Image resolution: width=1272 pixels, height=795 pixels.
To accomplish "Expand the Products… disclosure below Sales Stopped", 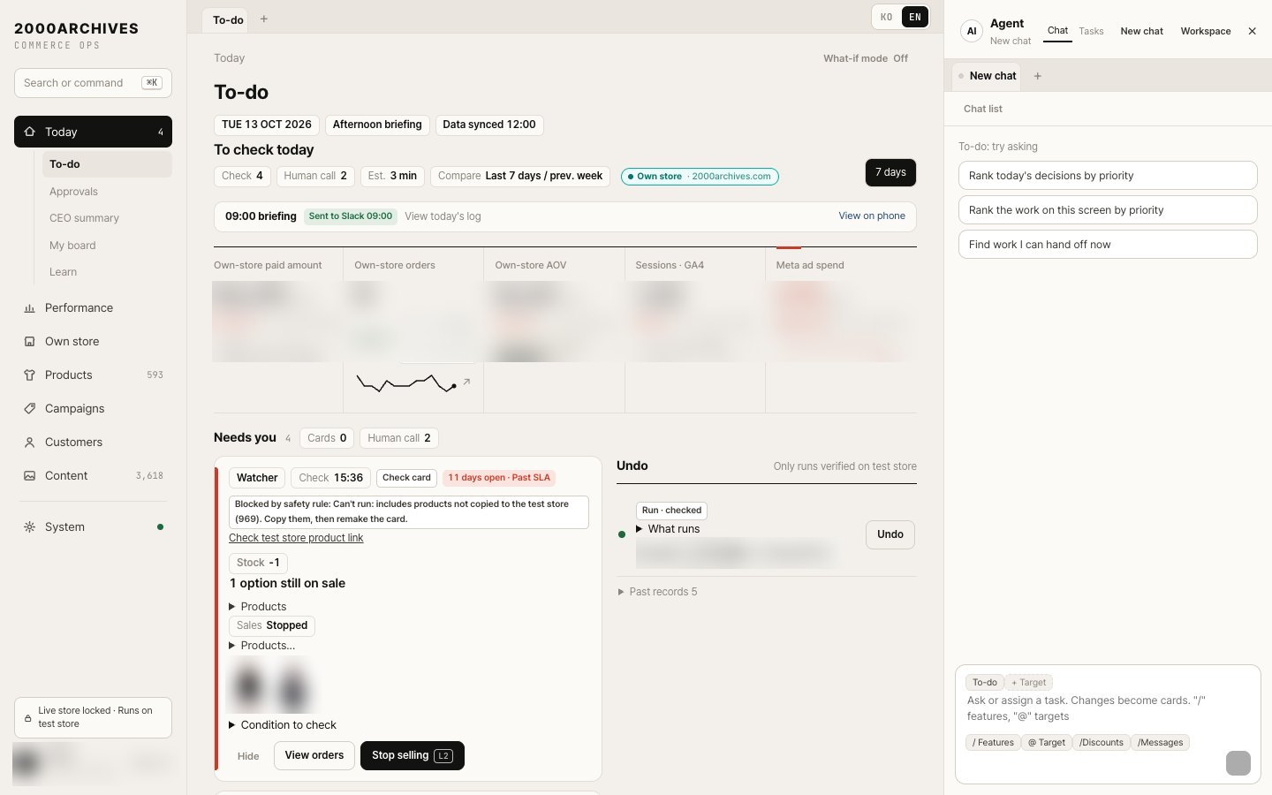I will pyautogui.click(x=262, y=646).
